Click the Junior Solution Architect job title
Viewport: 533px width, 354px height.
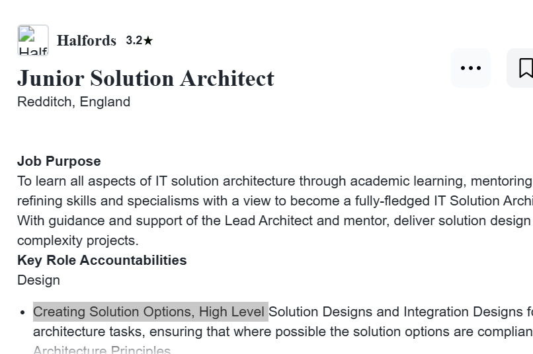point(145,78)
